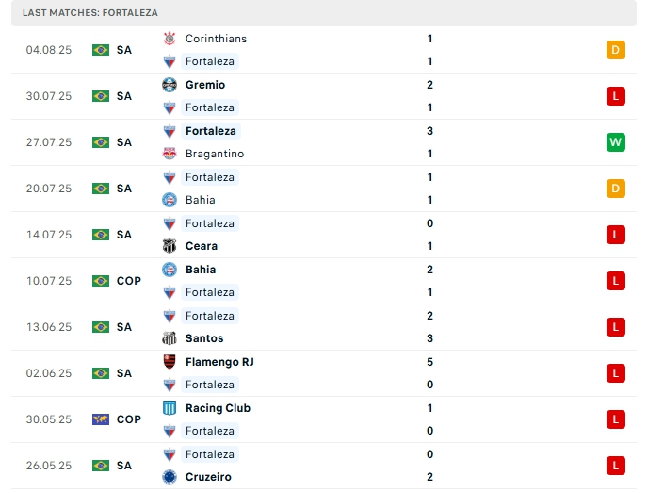Viewport: 648px width, 493px height.
Task: Click the D badge for the Corinthians match
Action: click(x=616, y=50)
